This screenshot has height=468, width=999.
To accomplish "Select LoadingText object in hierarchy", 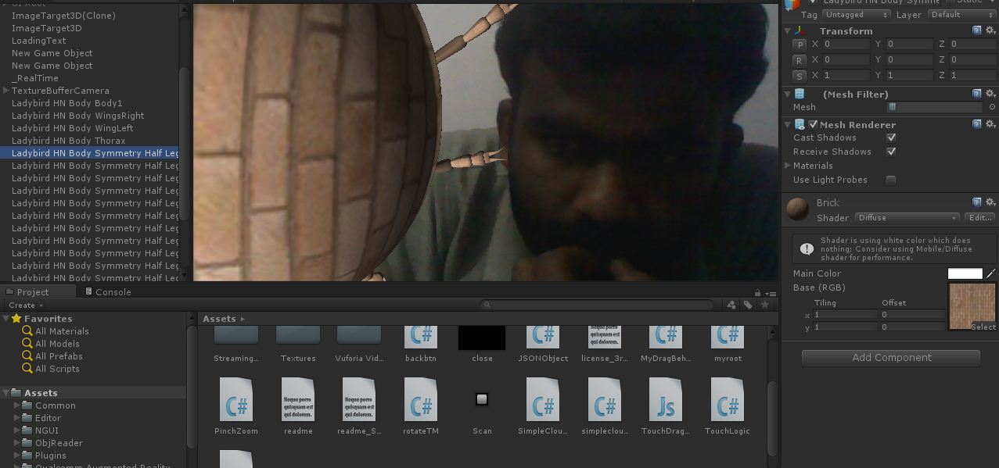I will [38, 41].
